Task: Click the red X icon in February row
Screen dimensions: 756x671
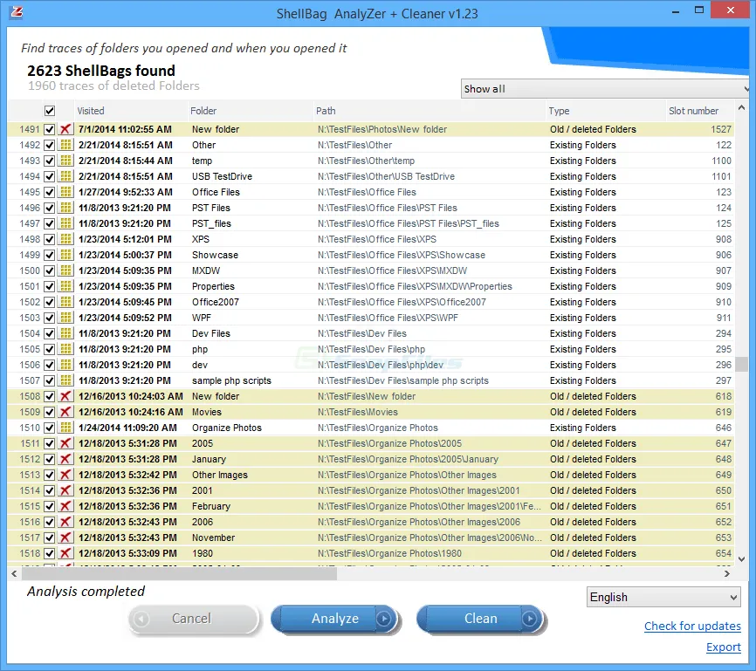Action: point(65,506)
